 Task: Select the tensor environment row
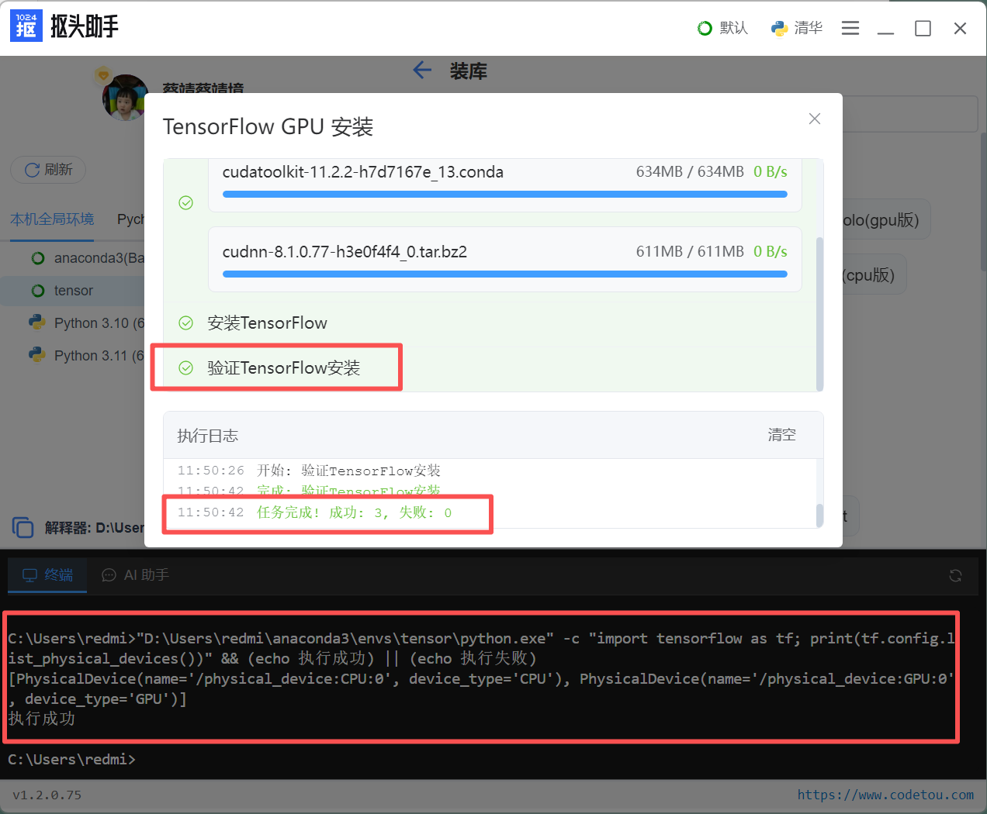pos(73,291)
